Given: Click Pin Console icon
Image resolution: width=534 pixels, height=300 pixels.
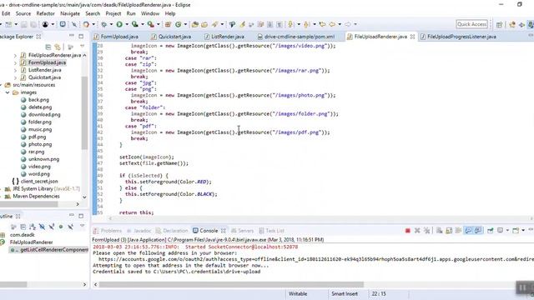Looking at the screenshot, I should click(x=491, y=231).
